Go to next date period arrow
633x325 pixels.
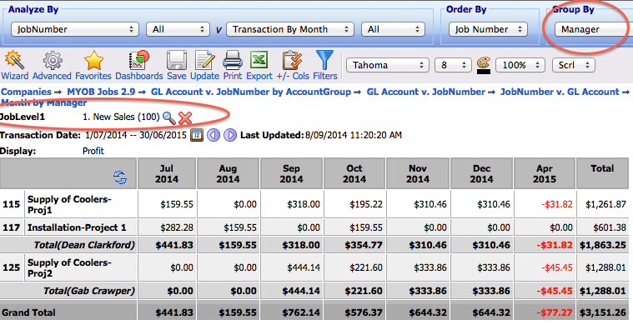tap(230, 135)
